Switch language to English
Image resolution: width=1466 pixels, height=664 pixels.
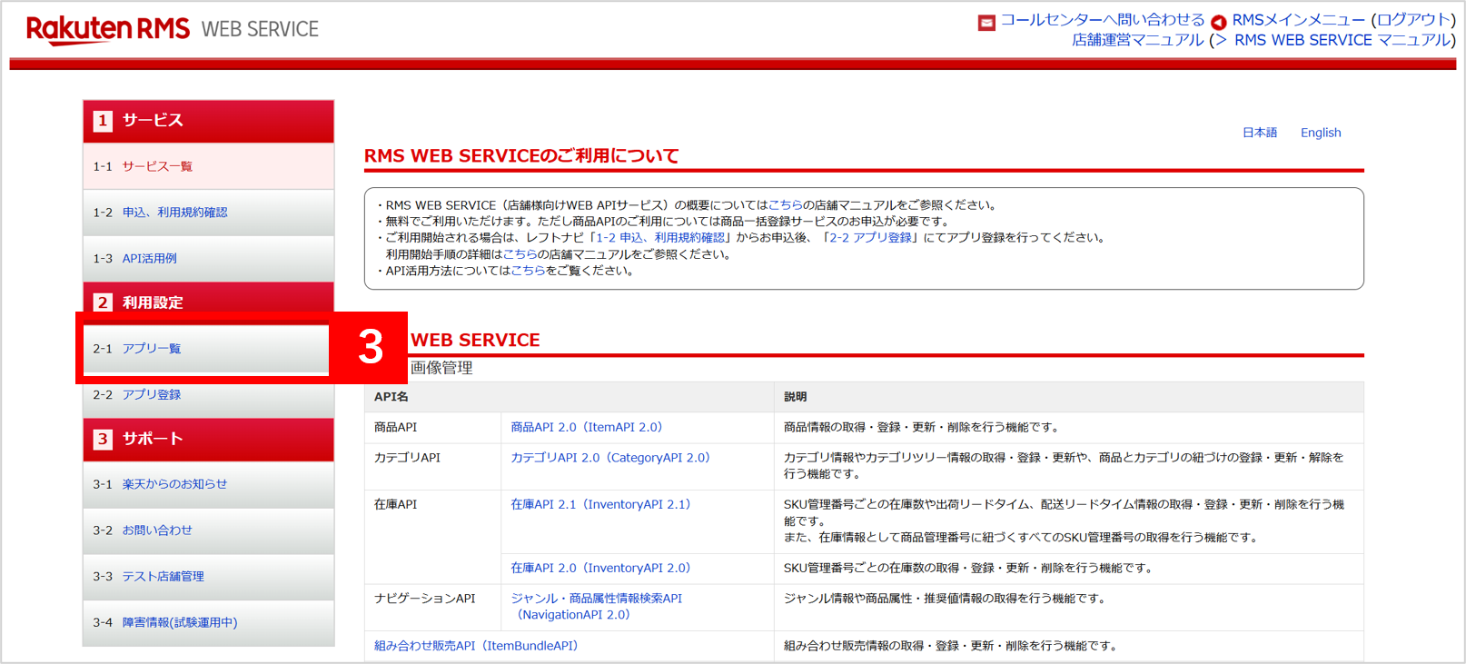click(x=1321, y=133)
